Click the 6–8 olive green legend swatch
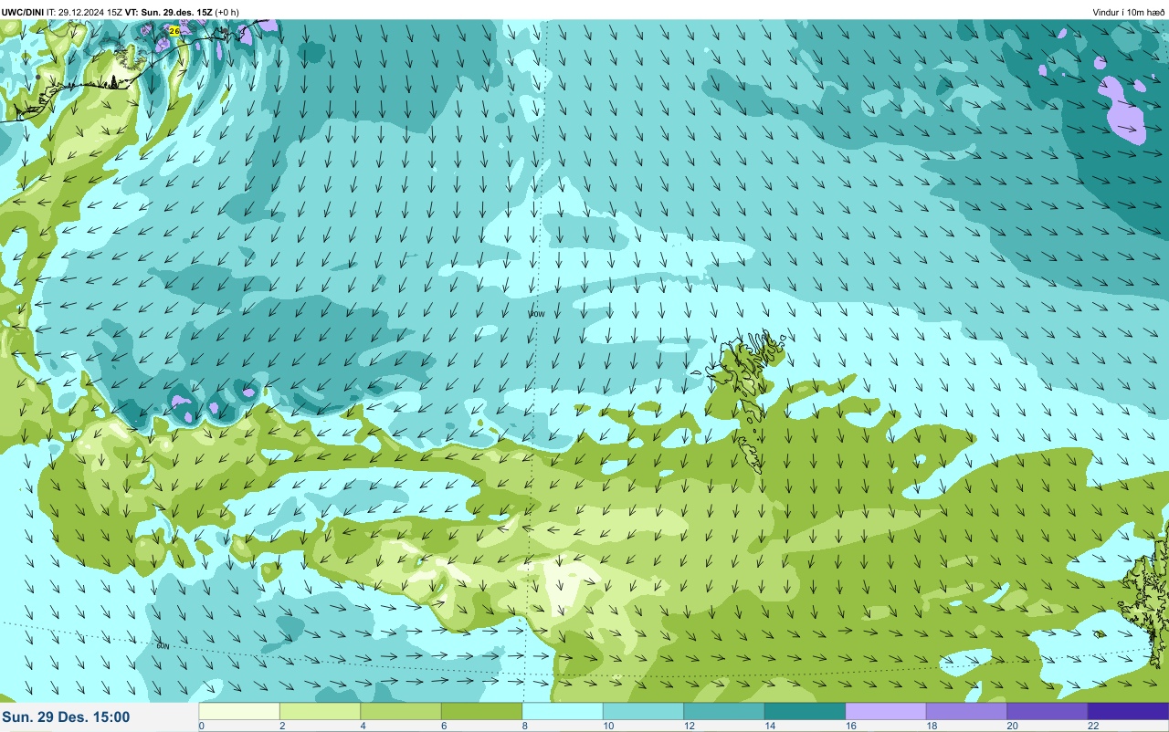 [x=481, y=711]
